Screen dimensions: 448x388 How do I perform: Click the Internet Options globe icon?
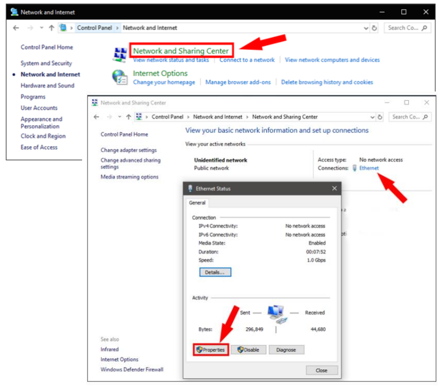point(121,77)
